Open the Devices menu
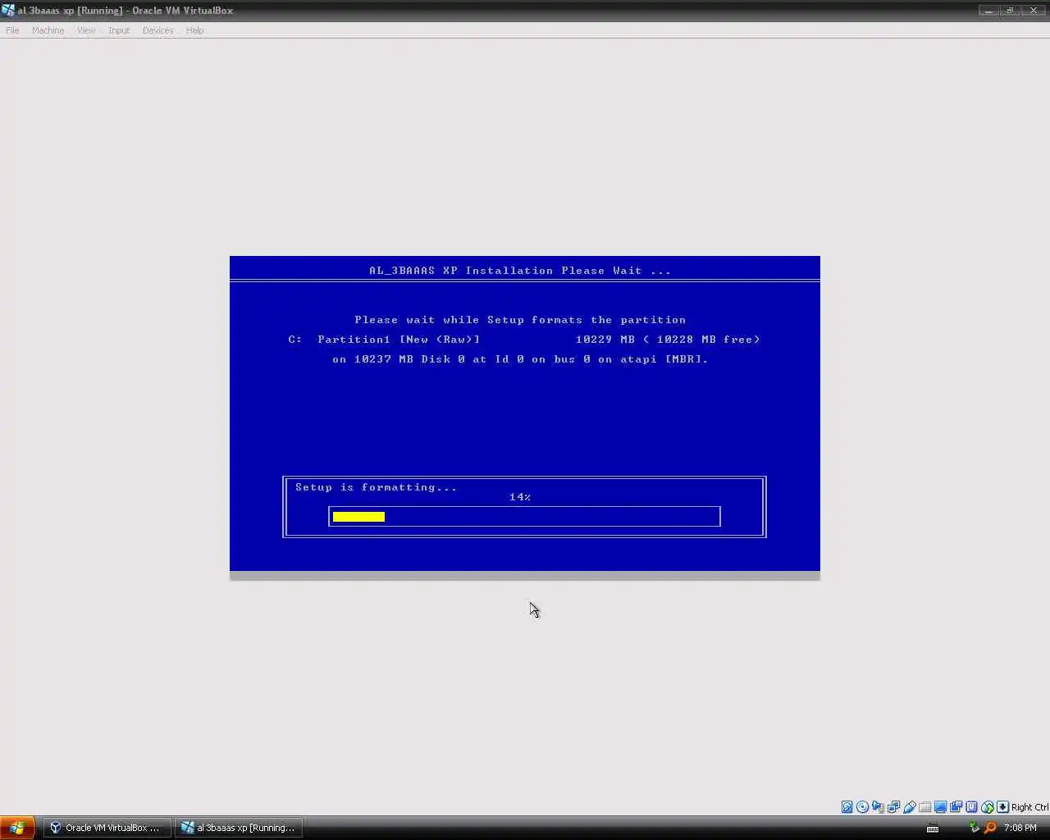Image resolution: width=1050 pixels, height=840 pixels. [x=157, y=30]
